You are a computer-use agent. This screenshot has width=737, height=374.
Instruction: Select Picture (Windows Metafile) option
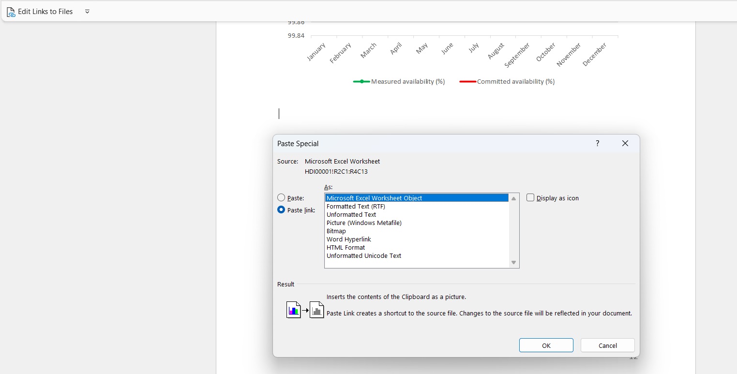tap(364, 223)
